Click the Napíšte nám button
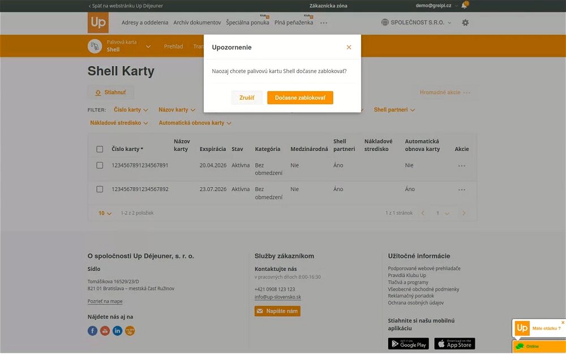 tap(277, 311)
